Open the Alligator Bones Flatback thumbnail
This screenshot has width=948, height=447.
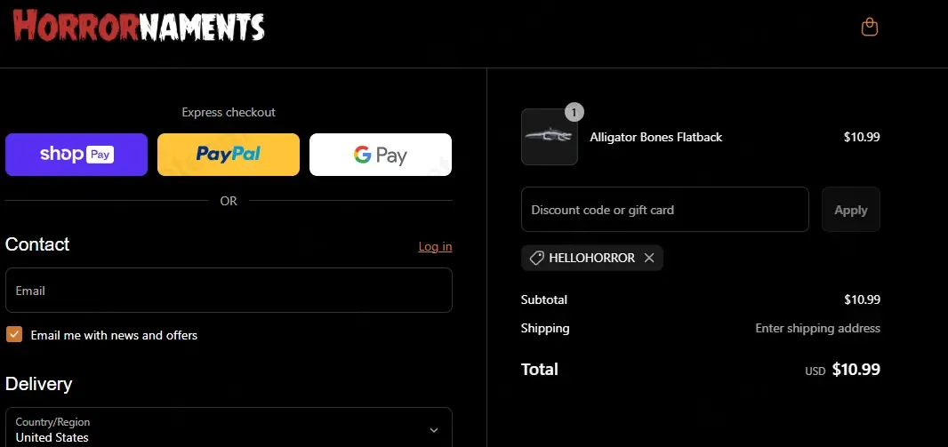(x=550, y=137)
